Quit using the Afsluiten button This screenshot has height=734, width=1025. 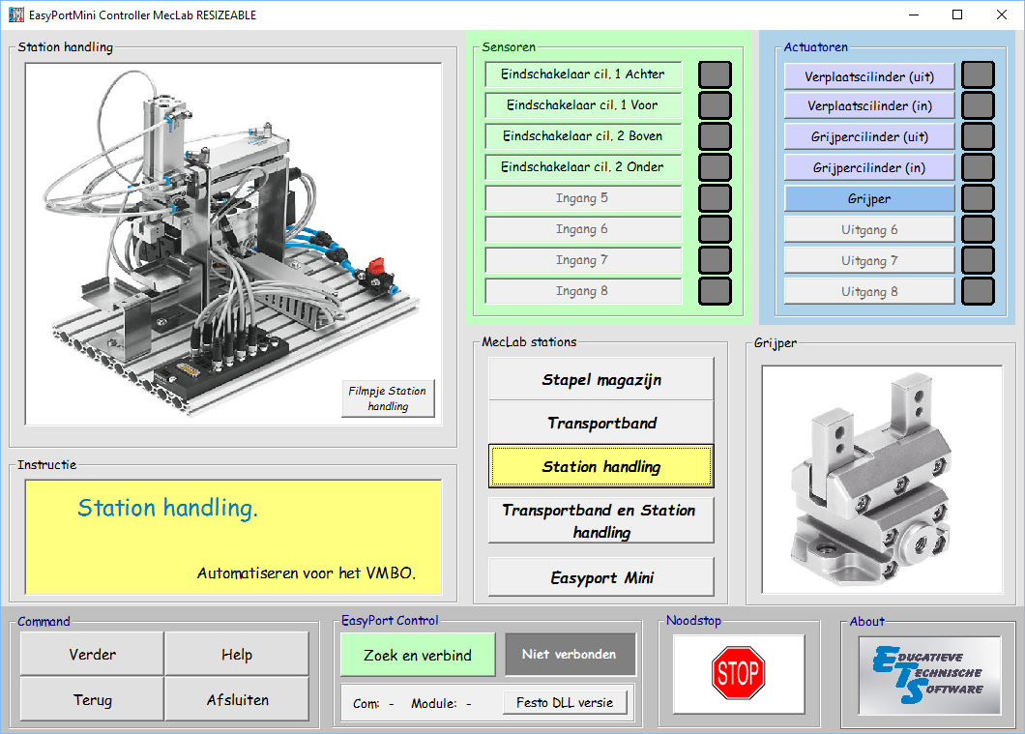237,699
